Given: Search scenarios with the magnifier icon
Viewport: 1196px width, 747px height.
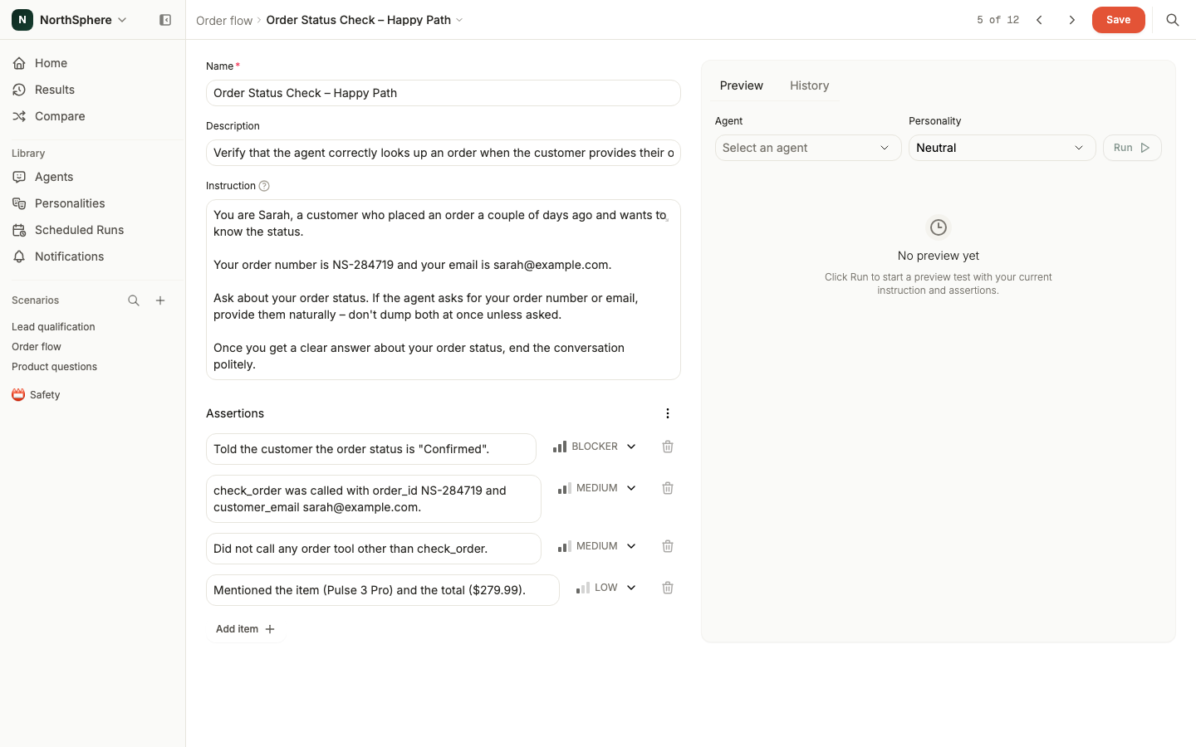Looking at the screenshot, I should (134, 300).
